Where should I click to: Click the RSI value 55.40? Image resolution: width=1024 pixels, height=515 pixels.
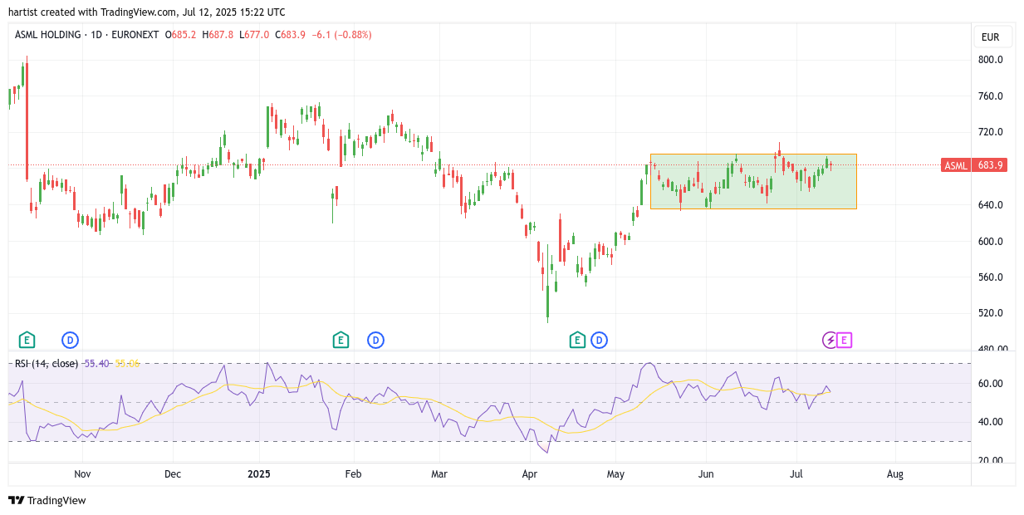pyautogui.click(x=97, y=363)
